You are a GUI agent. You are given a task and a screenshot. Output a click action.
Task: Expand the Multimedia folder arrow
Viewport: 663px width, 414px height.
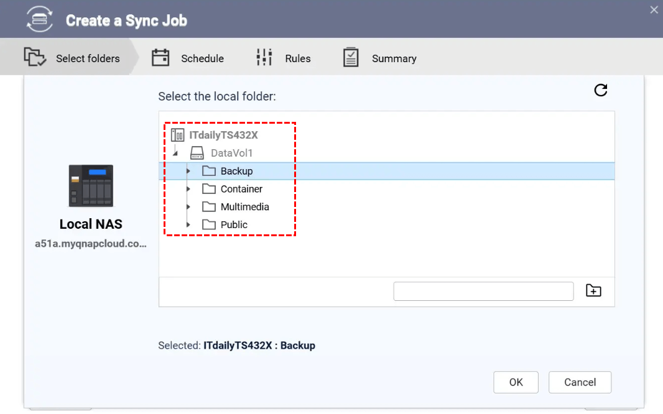[188, 207]
